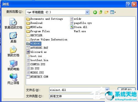Select System Volume Information folder

pos(47,40)
